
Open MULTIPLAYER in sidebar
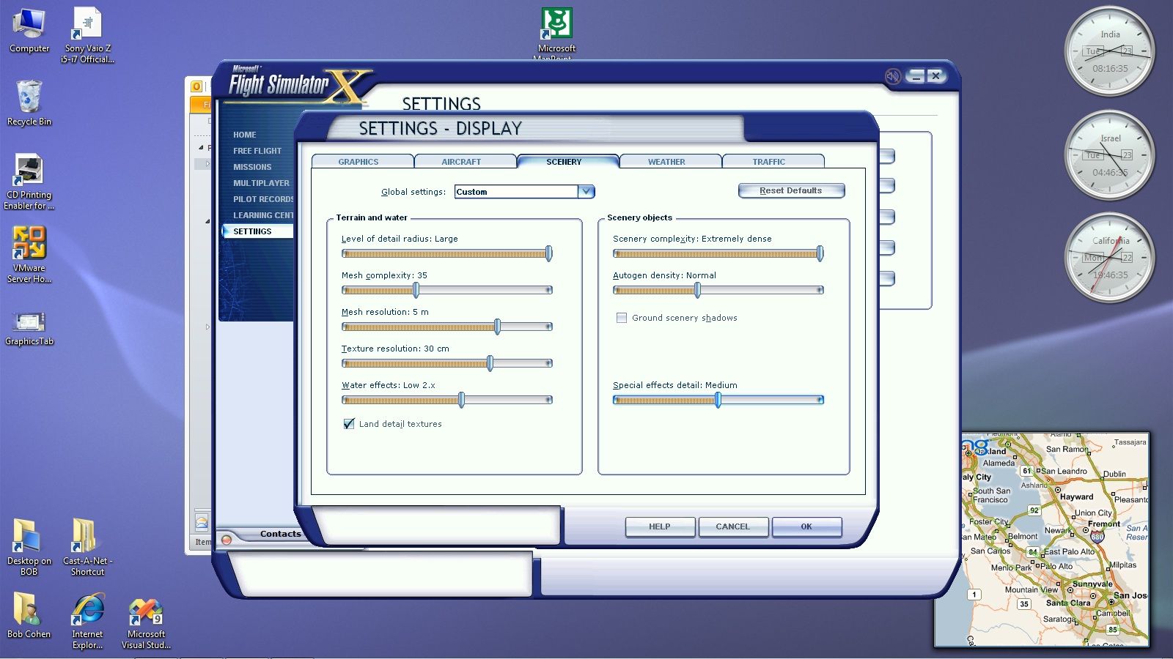click(x=261, y=183)
